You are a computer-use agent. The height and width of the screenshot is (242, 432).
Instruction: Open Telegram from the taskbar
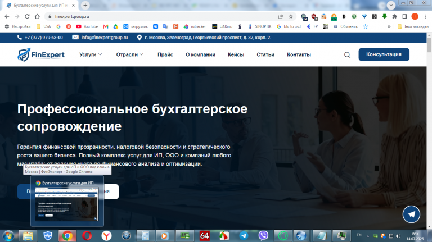tap(244, 236)
